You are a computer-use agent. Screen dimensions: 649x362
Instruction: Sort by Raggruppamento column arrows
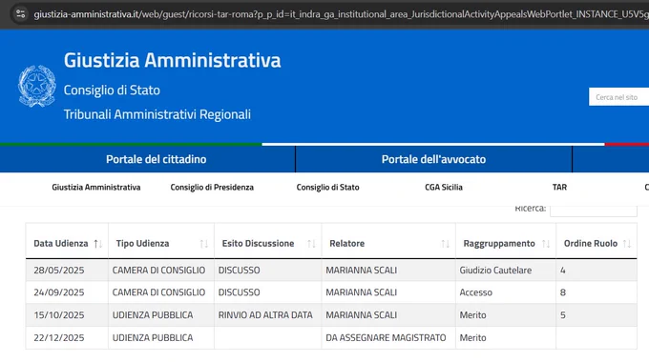click(x=546, y=244)
